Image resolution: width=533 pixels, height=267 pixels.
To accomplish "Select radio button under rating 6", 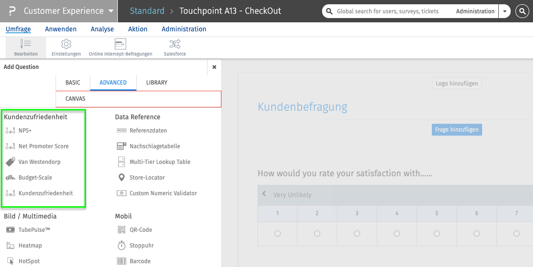I will coord(476,234).
